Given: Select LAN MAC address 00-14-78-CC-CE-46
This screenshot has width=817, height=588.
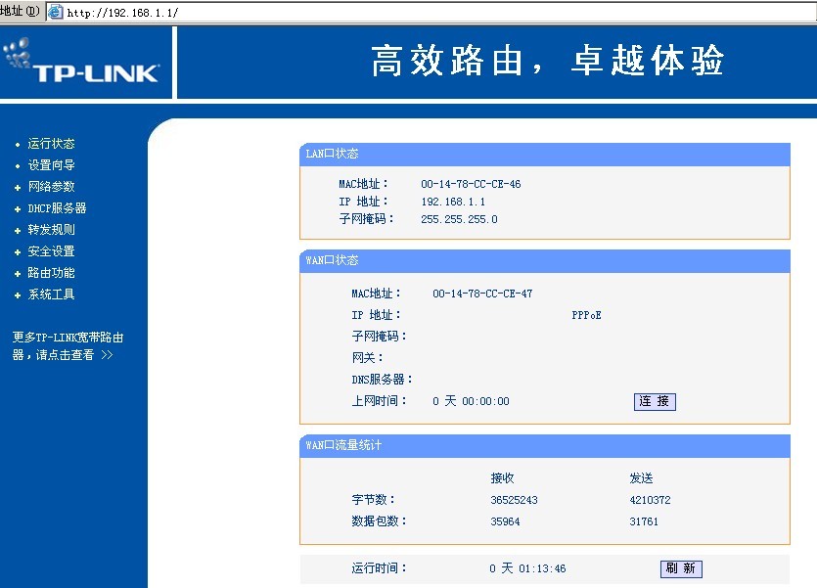Looking at the screenshot, I should tap(471, 184).
